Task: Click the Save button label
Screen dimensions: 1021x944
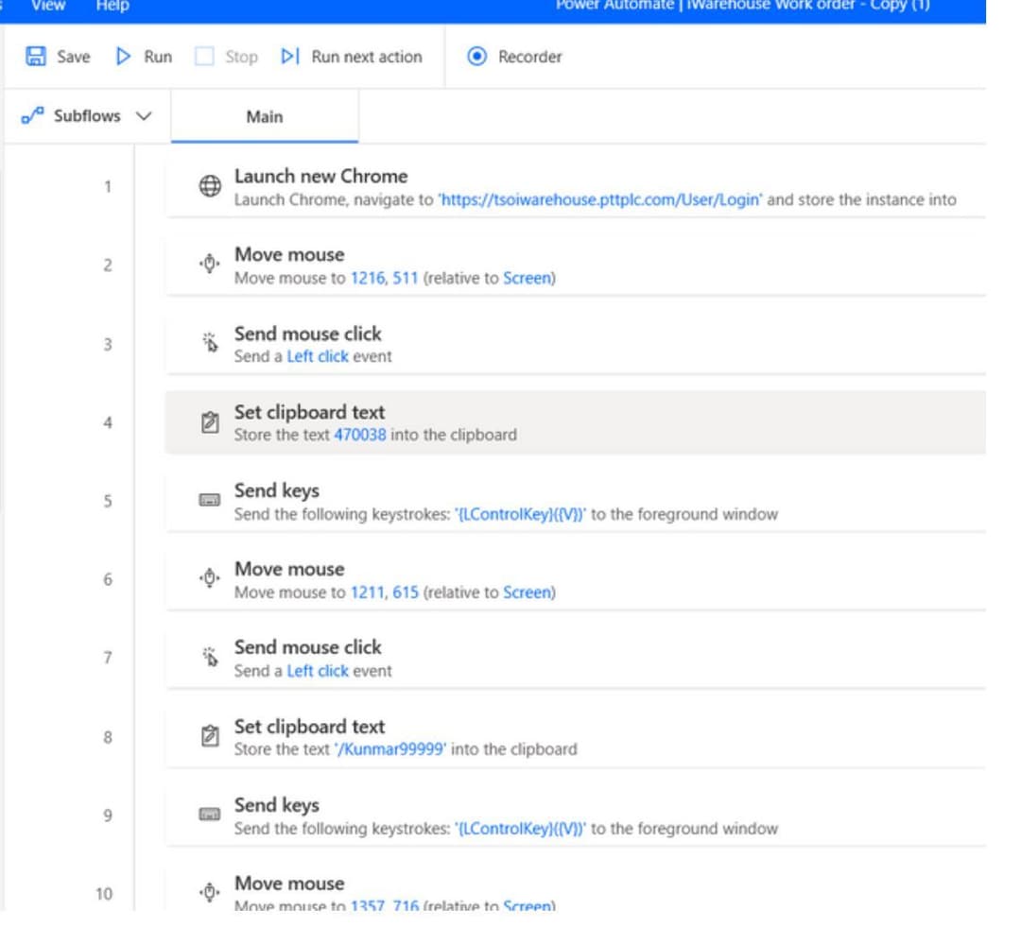Action: [x=73, y=58]
